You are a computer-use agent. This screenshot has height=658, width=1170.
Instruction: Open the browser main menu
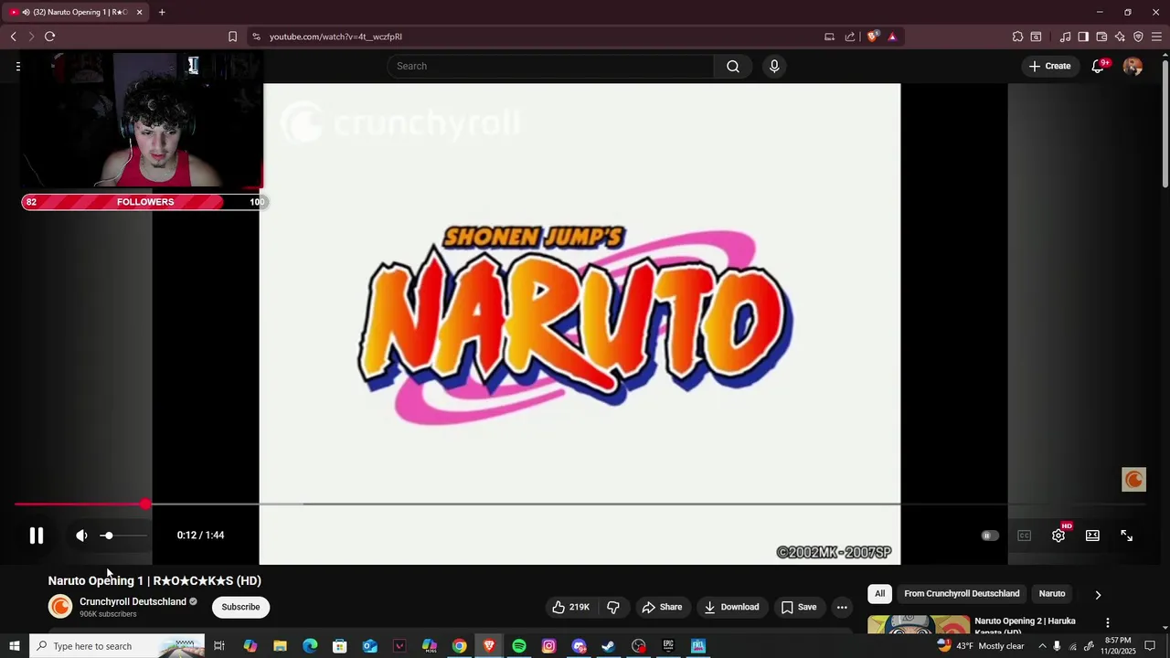coord(1156,37)
